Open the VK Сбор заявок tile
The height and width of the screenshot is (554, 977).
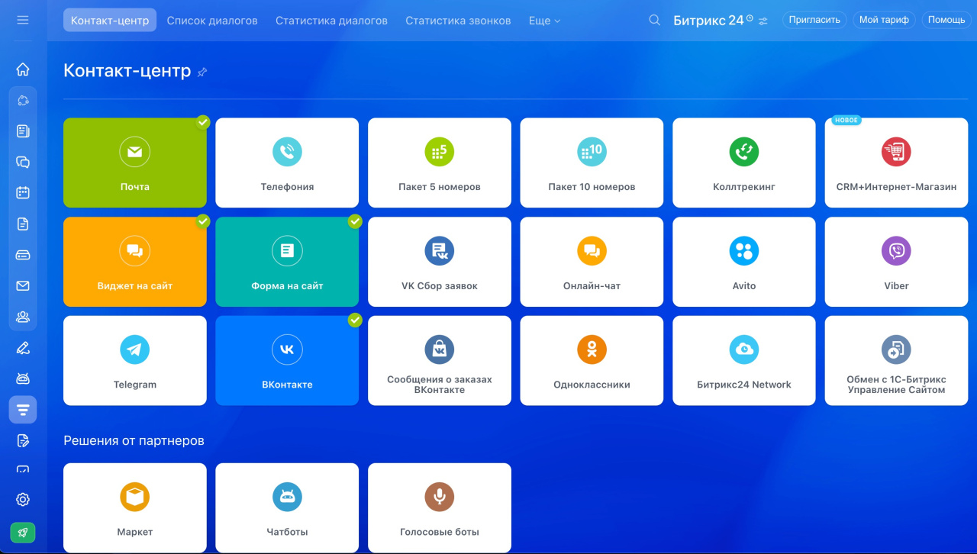pos(440,262)
